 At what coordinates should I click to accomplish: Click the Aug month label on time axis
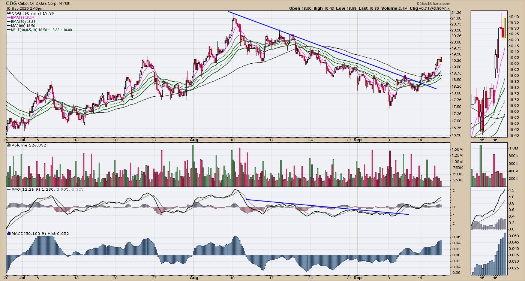pyautogui.click(x=193, y=140)
